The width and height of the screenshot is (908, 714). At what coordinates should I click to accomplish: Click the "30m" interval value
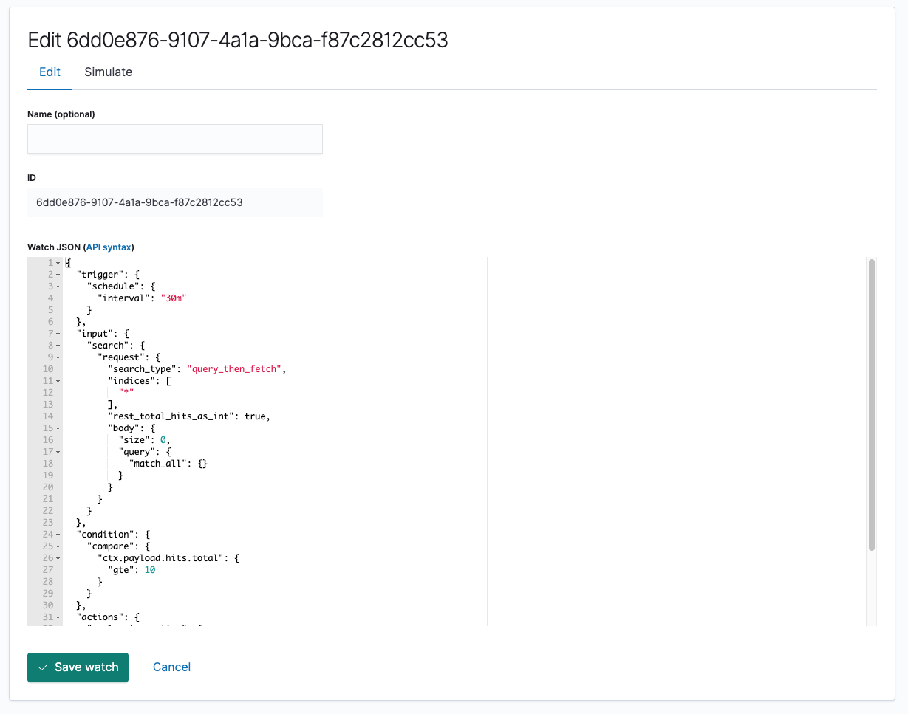tap(174, 298)
